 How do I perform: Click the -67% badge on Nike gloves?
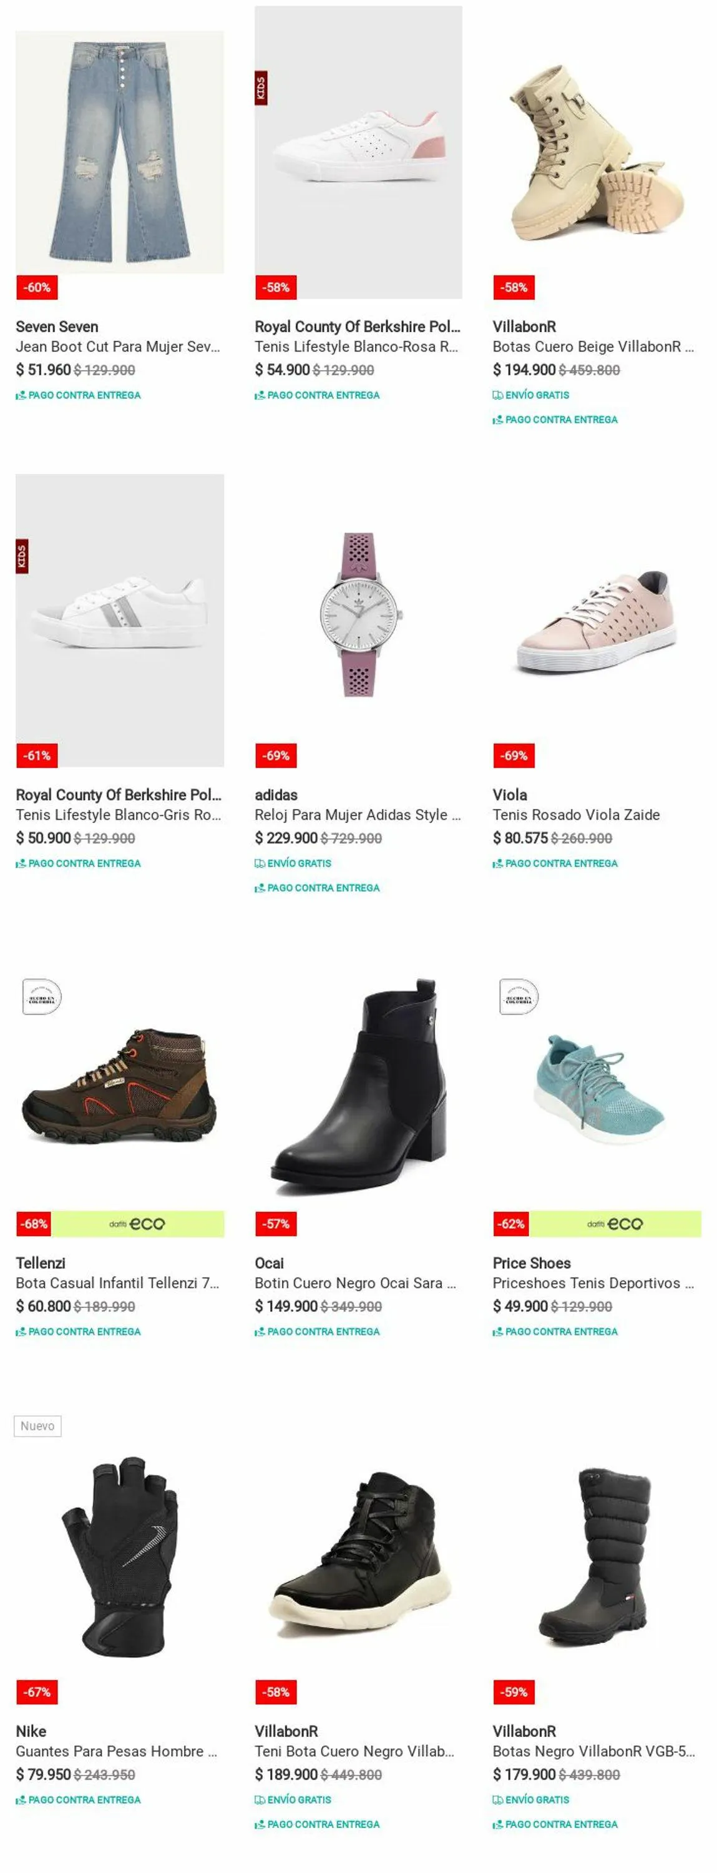click(x=36, y=1692)
